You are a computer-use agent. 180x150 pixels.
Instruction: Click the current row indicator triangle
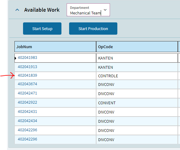(15, 58)
